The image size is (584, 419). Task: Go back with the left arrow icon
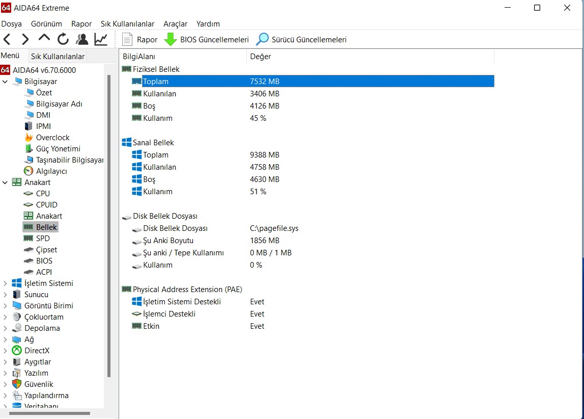pyautogui.click(x=7, y=39)
